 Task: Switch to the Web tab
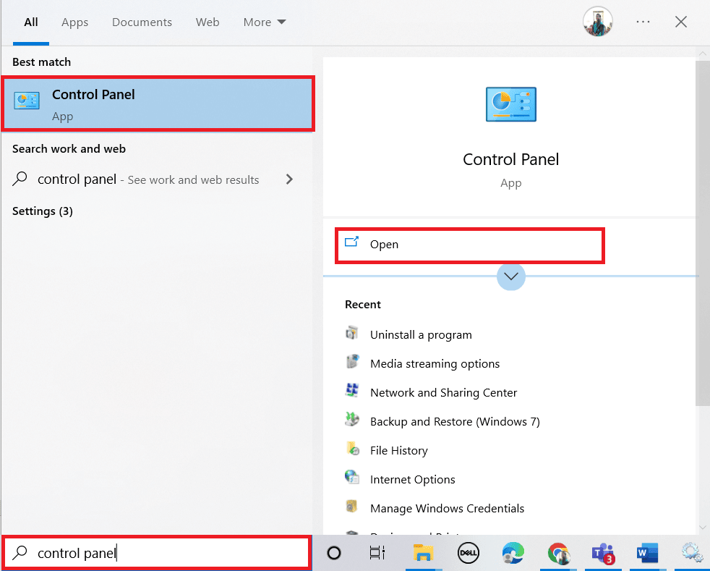(208, 22)
